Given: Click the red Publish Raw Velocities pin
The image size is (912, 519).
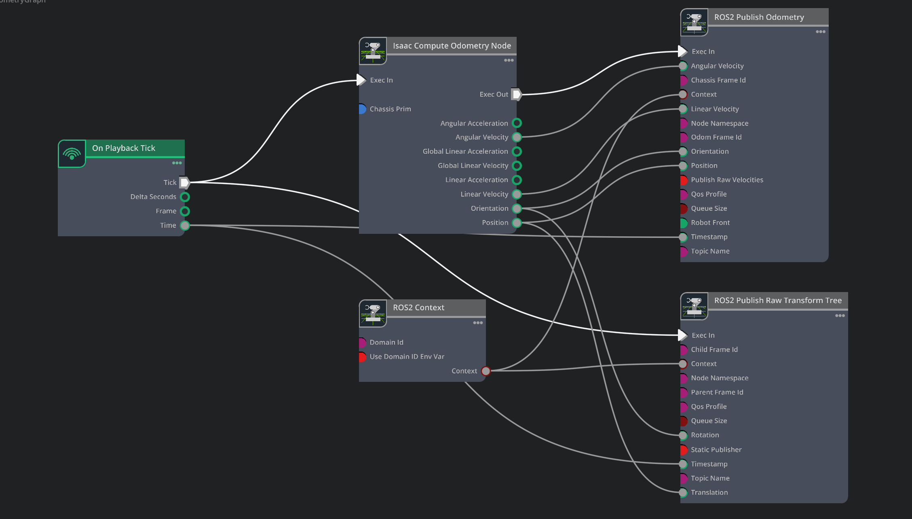Looking at the screenshot, I should click(683, 180).
